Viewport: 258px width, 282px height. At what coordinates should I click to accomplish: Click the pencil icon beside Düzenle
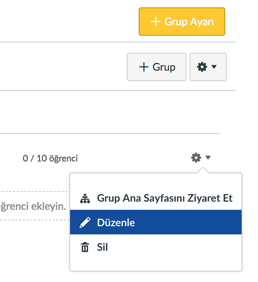[x=85, y=222]
